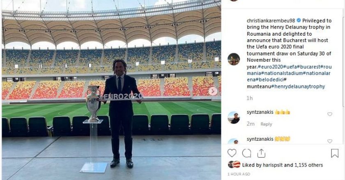Open liker avatars beside Liked by
345x180 pixels.
(x=234, y=164)
